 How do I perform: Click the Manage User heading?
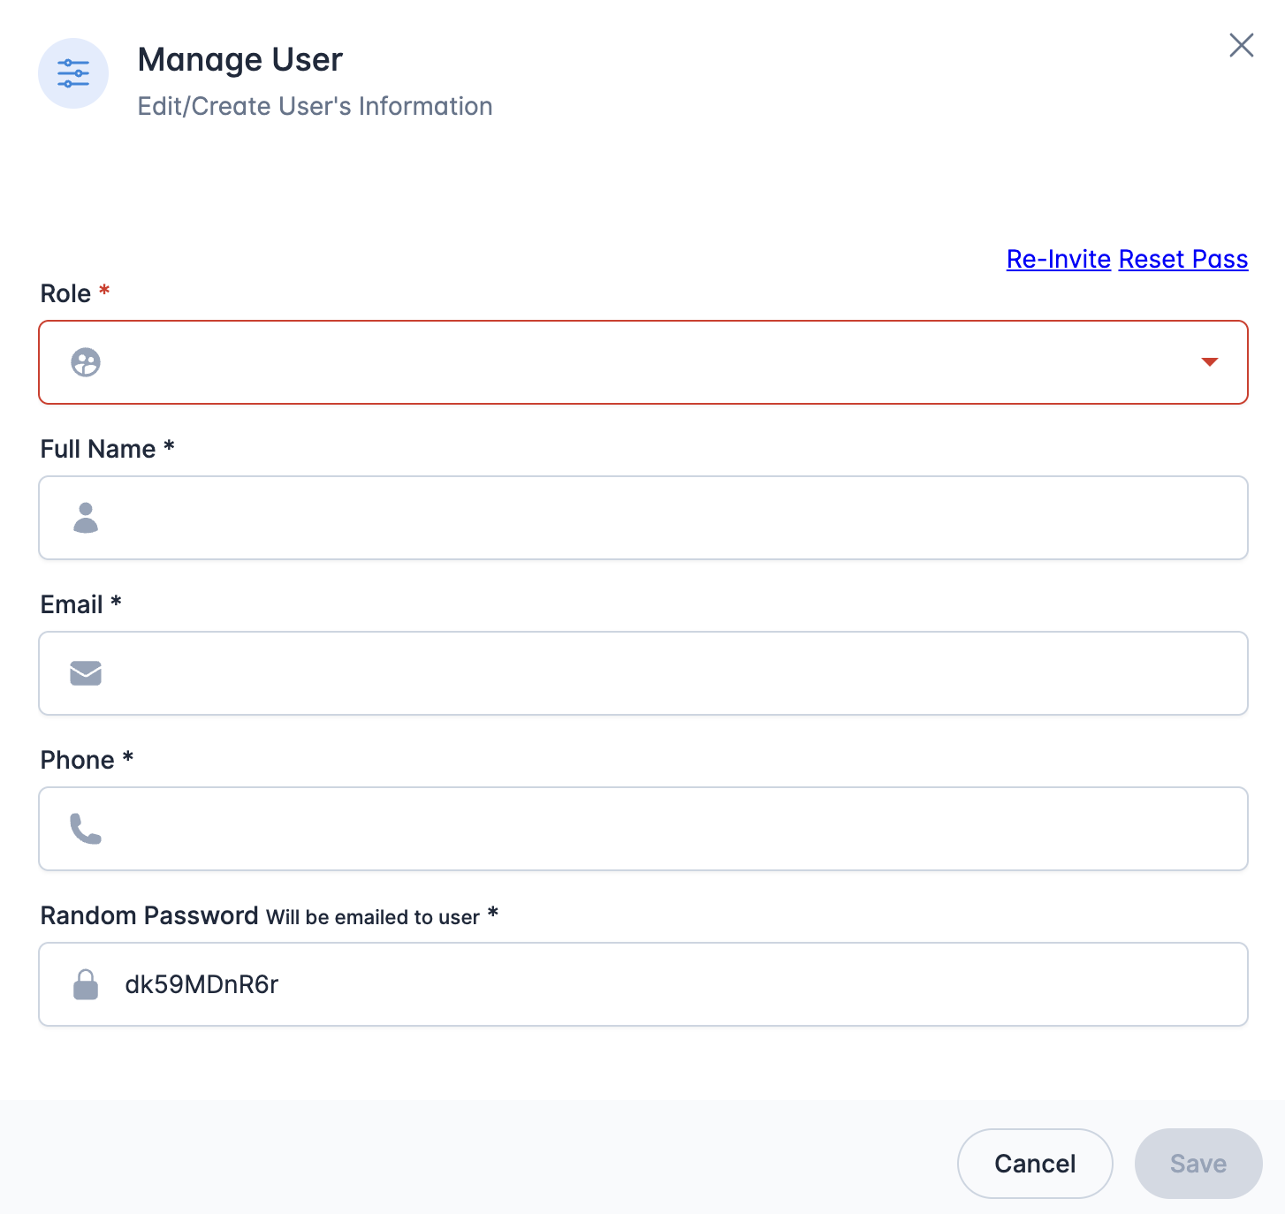[x=240, y=60]
